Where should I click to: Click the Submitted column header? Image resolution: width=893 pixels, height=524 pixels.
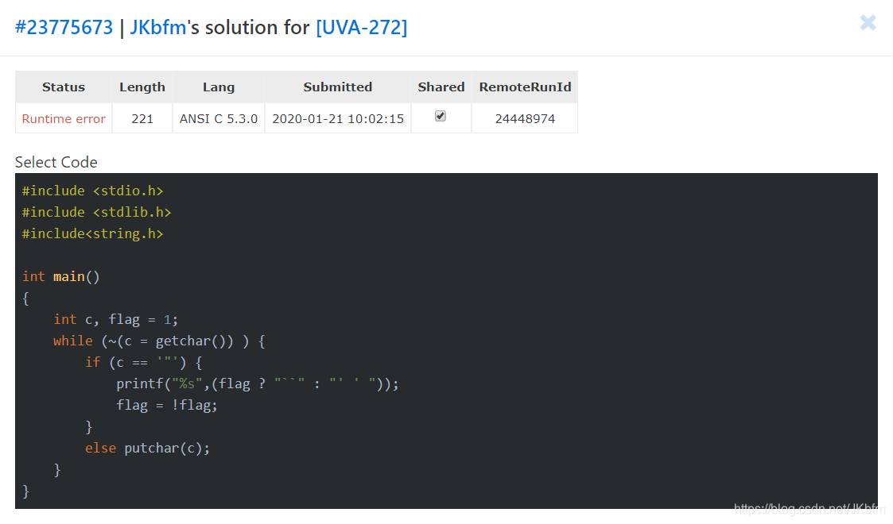(x=338, y=87)
